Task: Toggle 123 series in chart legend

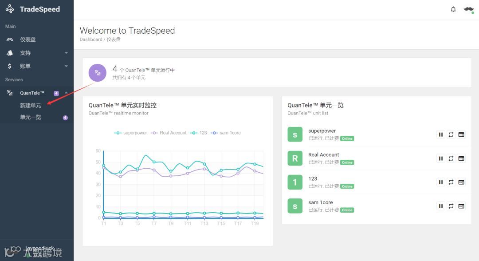Action: [198, 133]
